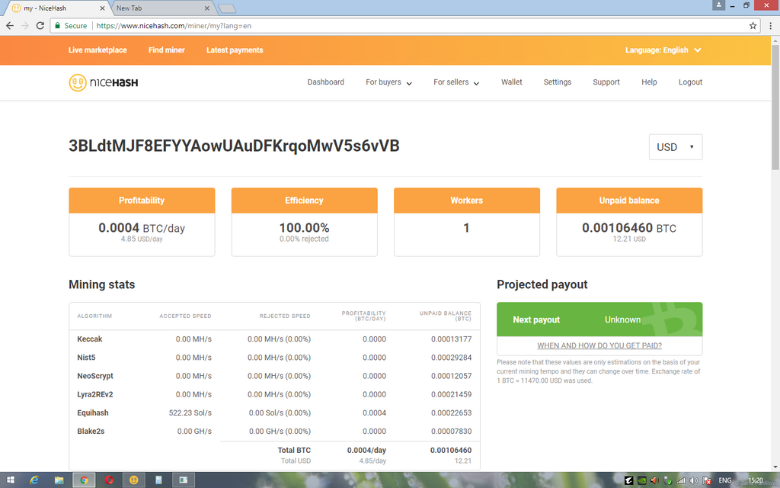The width and height of the screenshot is (780, 488).
Task: Open the Dashboard menu item
Action: coord(326,82)
